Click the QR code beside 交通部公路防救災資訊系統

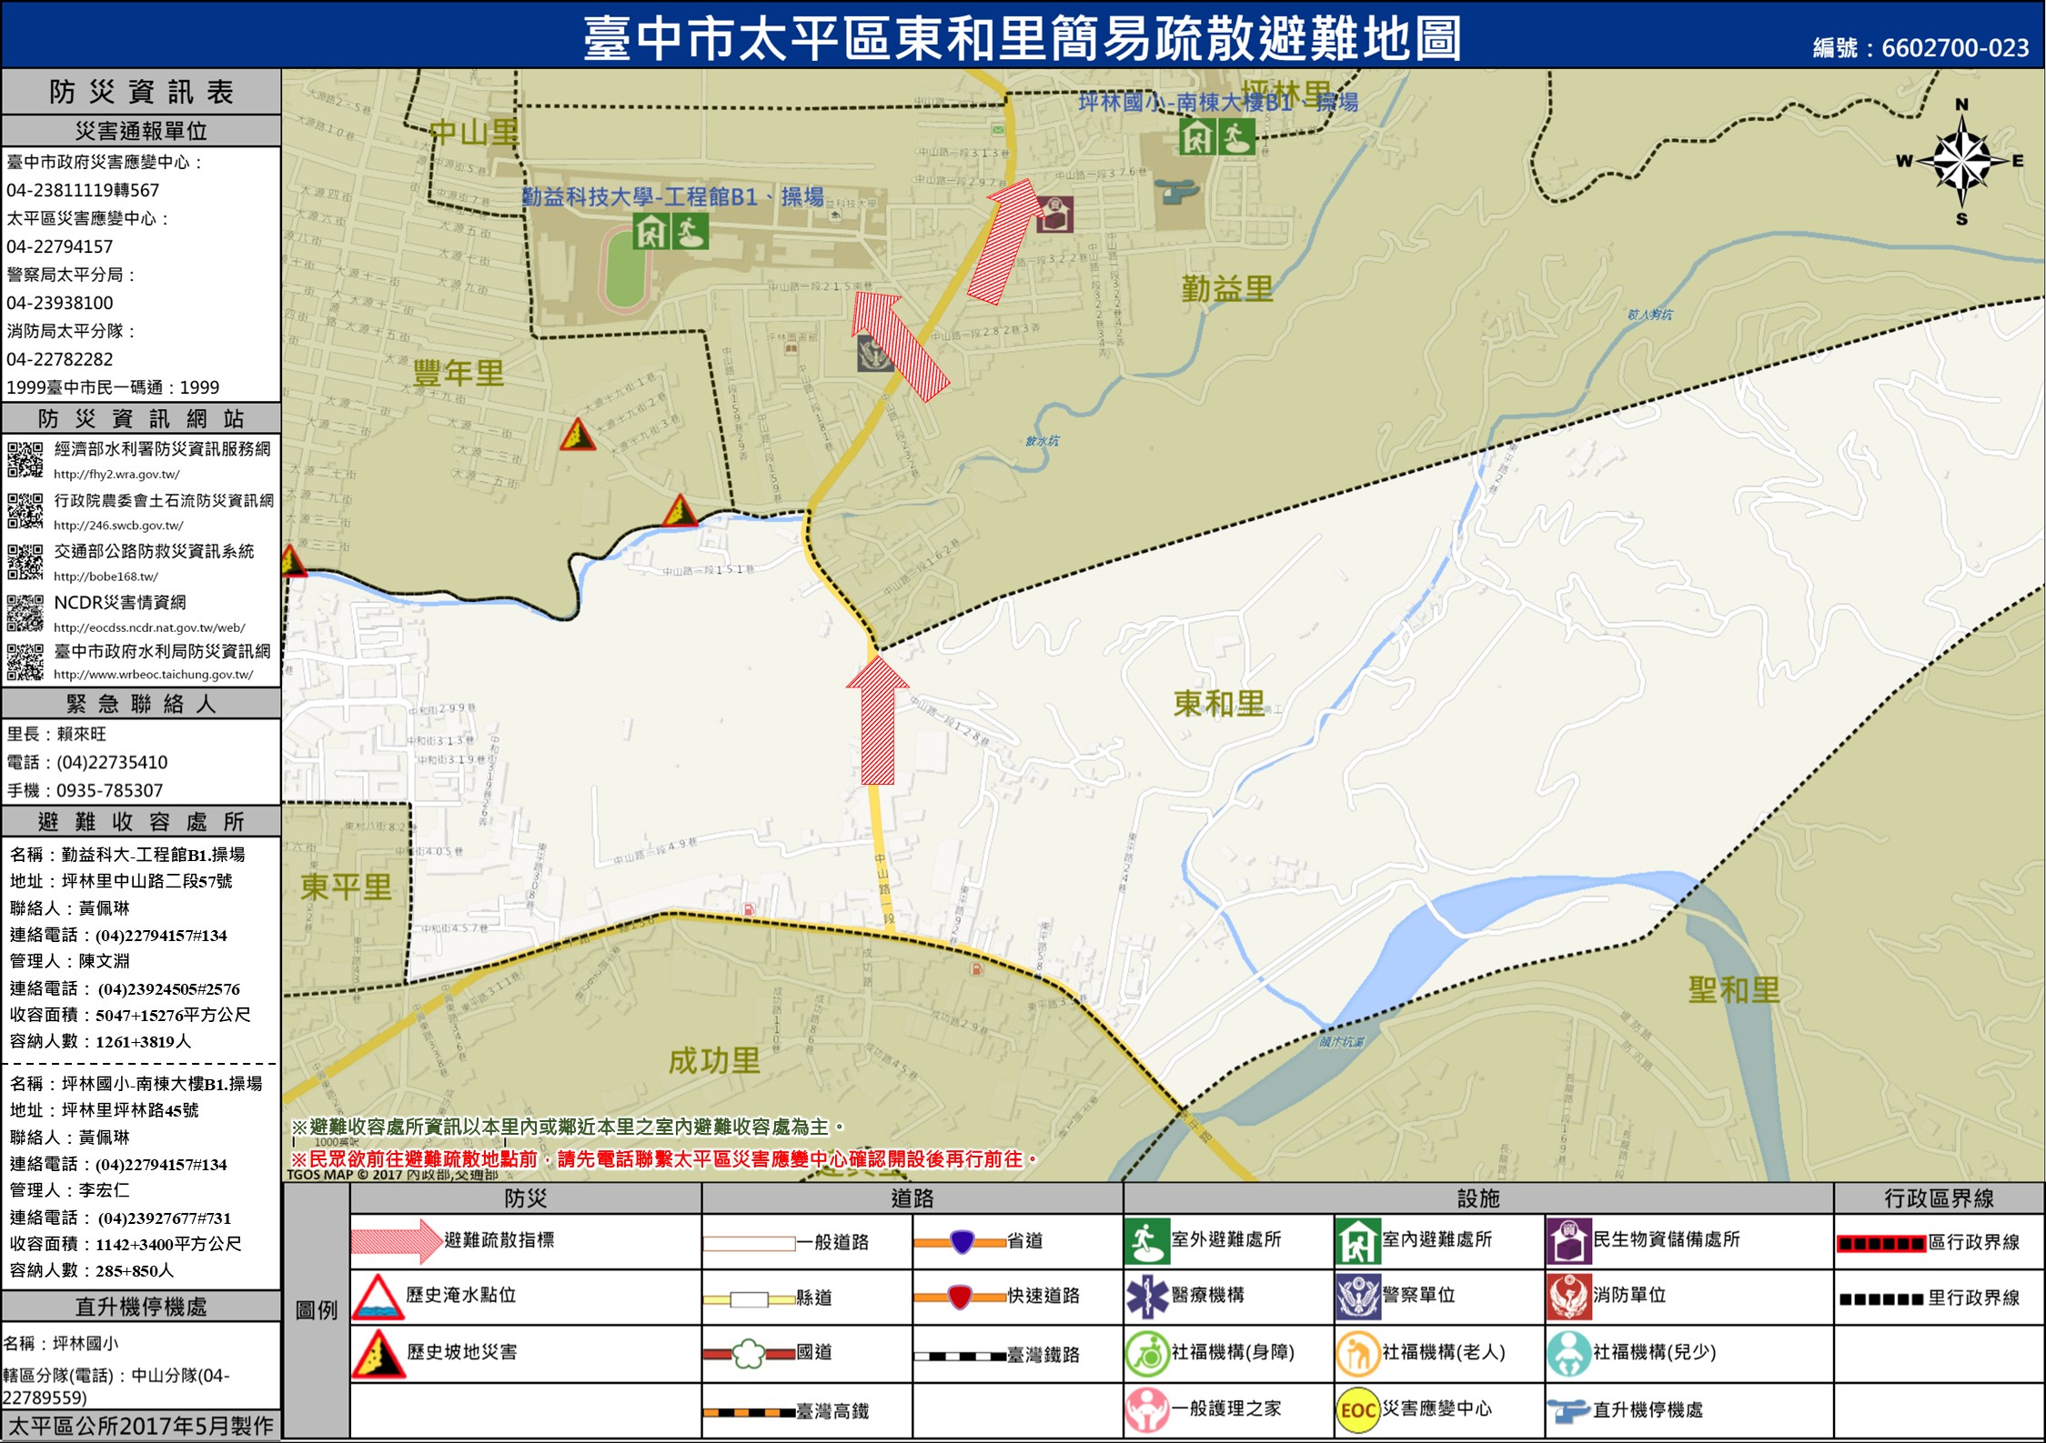pos(25,562)
